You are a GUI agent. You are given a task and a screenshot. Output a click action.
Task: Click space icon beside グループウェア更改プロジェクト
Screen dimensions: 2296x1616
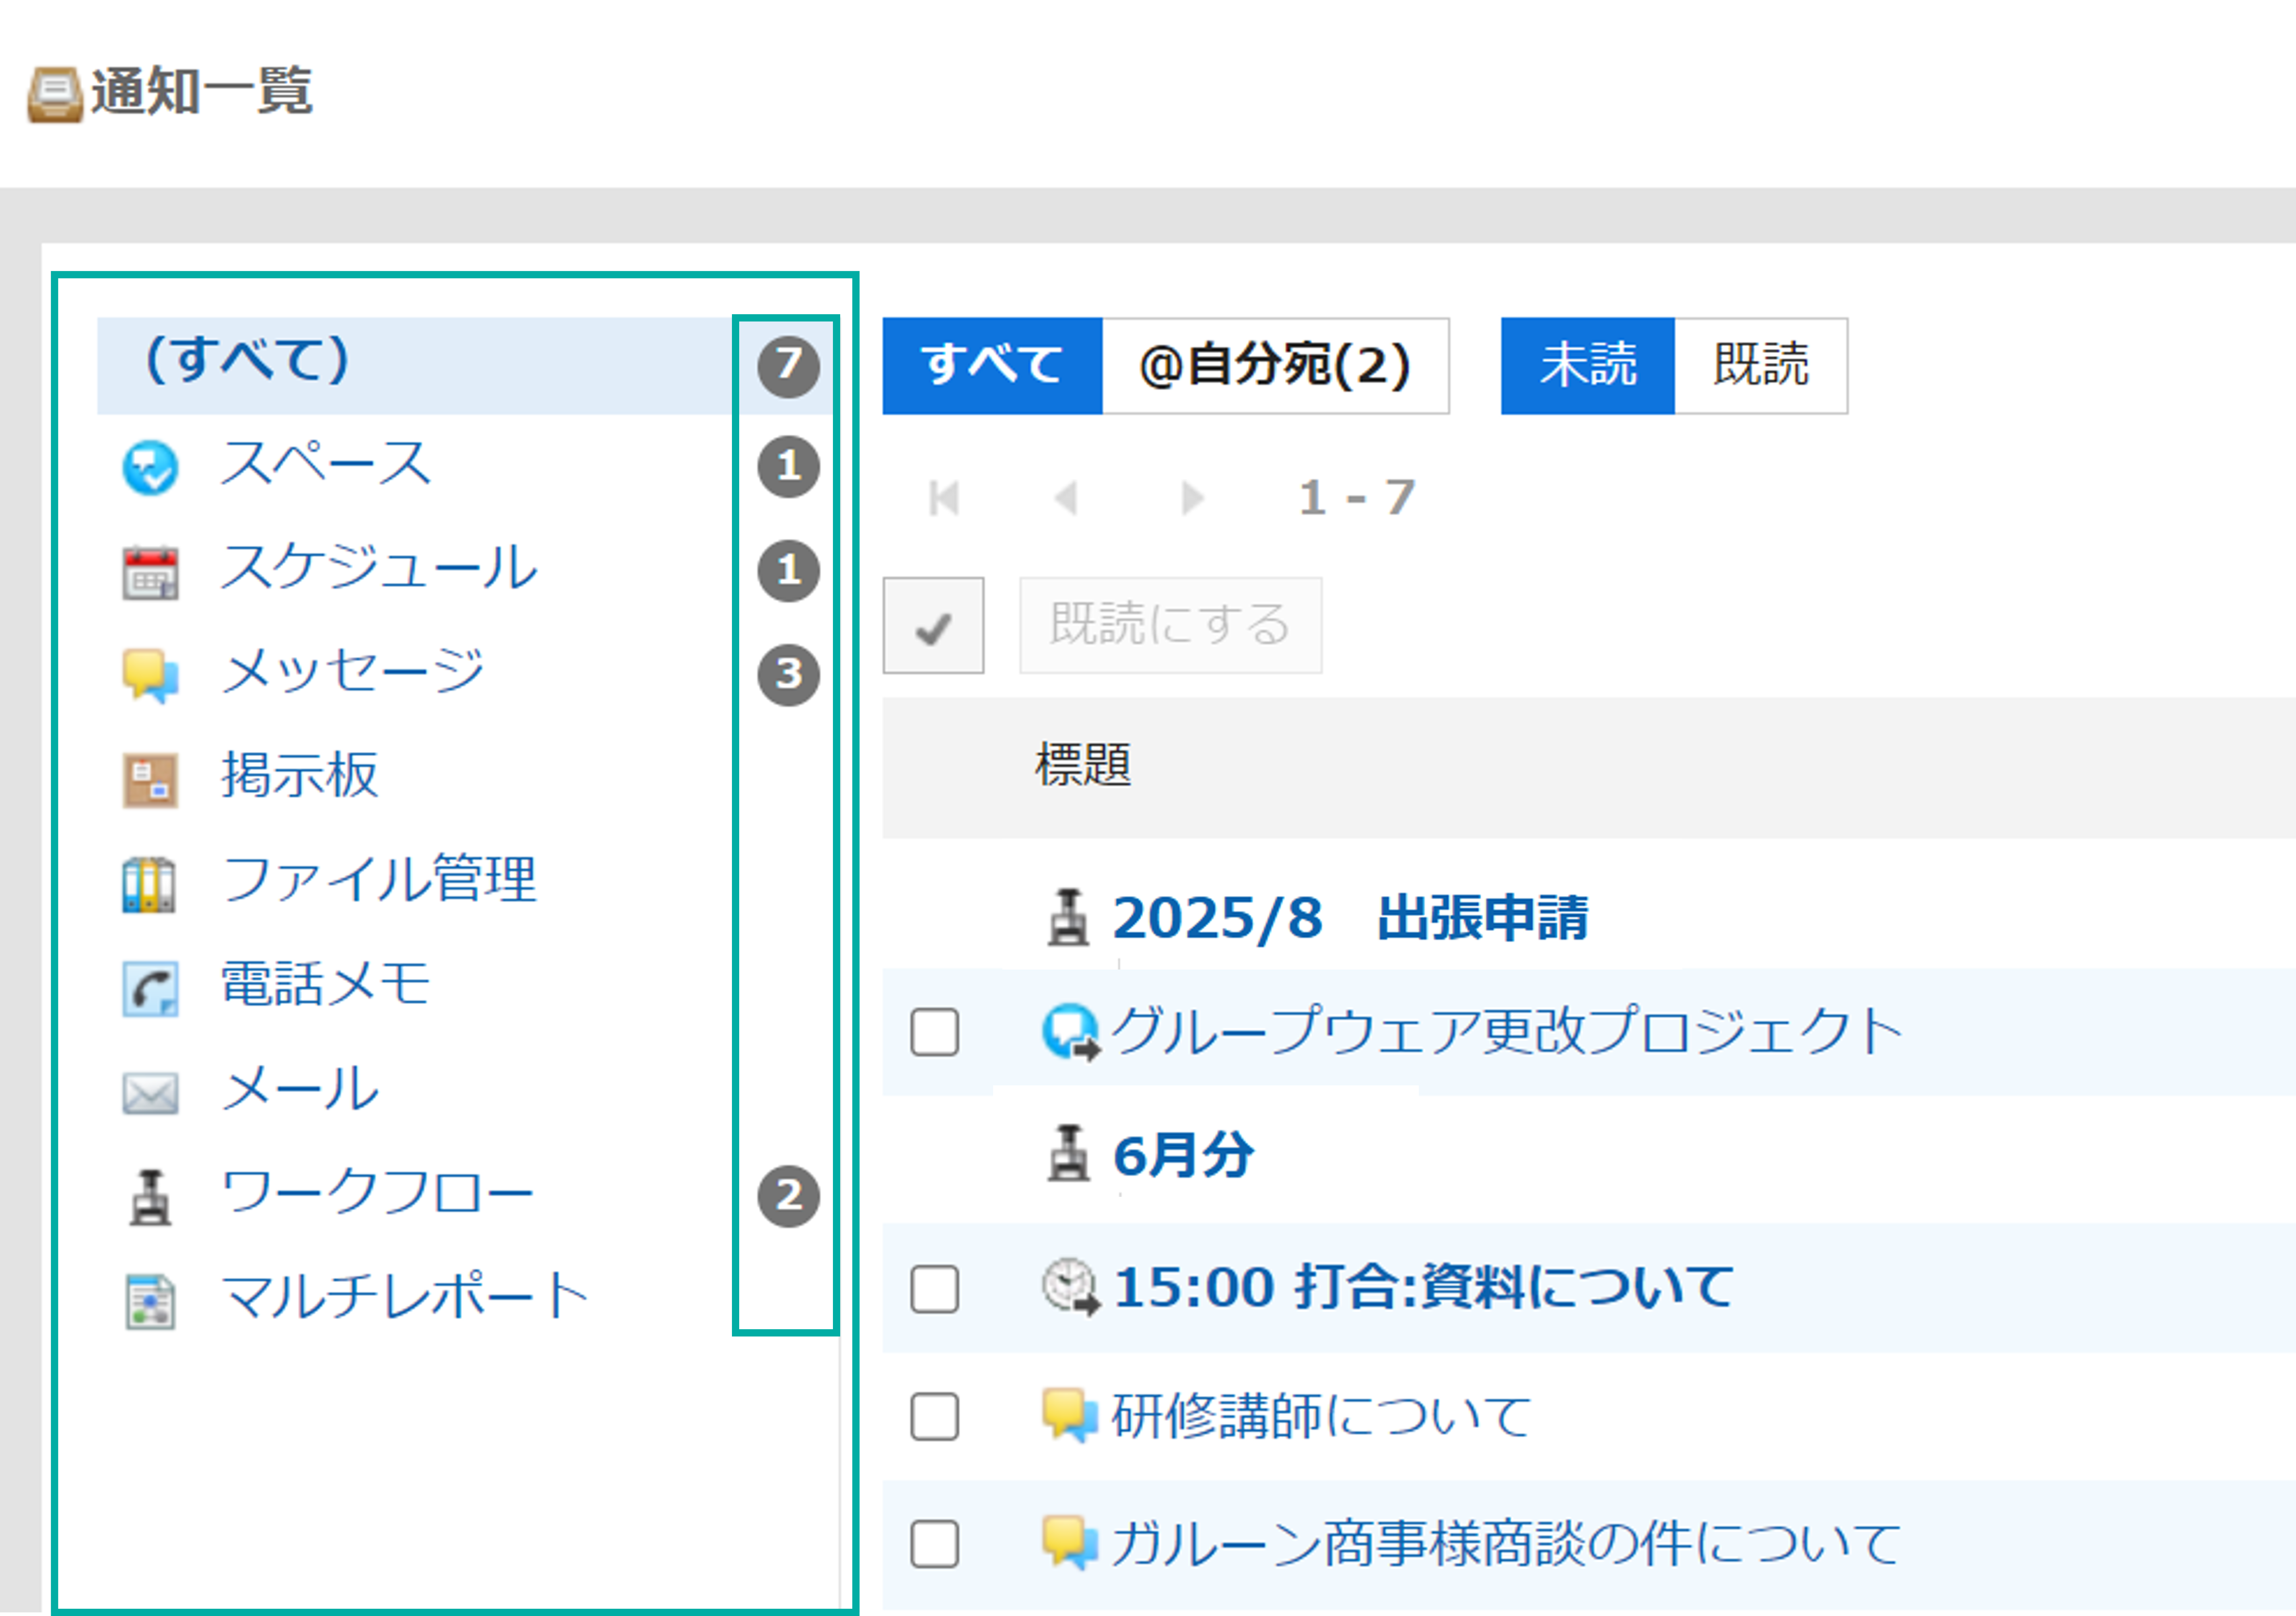(1071, 1032)
